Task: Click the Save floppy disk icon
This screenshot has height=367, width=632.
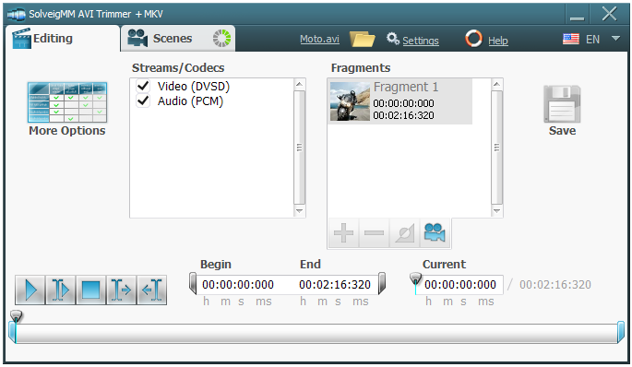Action: [562, 103]
